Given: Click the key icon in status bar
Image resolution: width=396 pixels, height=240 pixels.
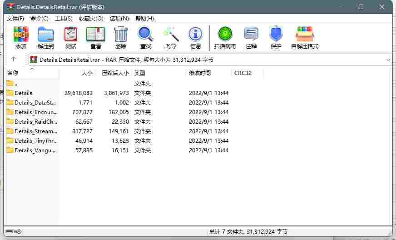Looking at the screenshot, I should pyautogui.click(x=18, y=231).
